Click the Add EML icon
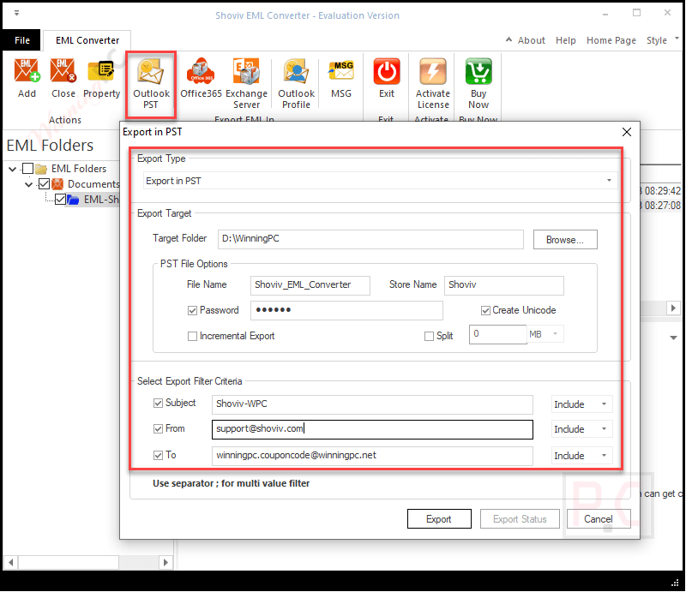The height and width of the screenshot is (592, 686). [27, 71]
